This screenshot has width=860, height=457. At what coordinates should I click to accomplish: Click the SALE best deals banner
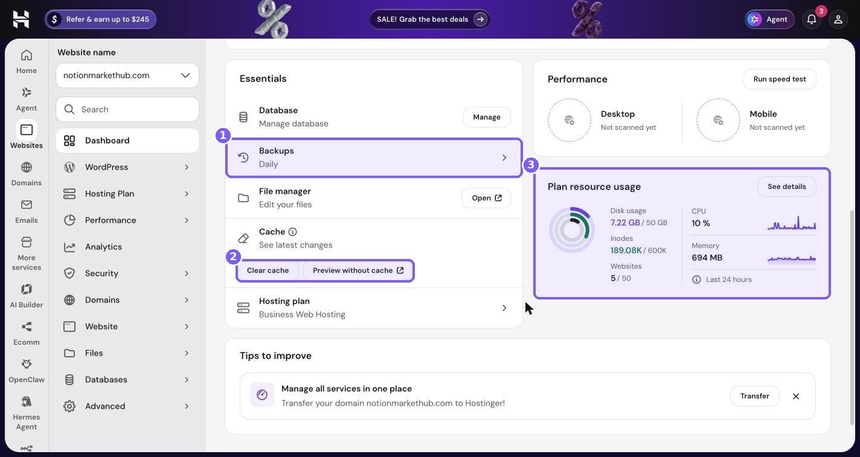(x=430, y=19)
